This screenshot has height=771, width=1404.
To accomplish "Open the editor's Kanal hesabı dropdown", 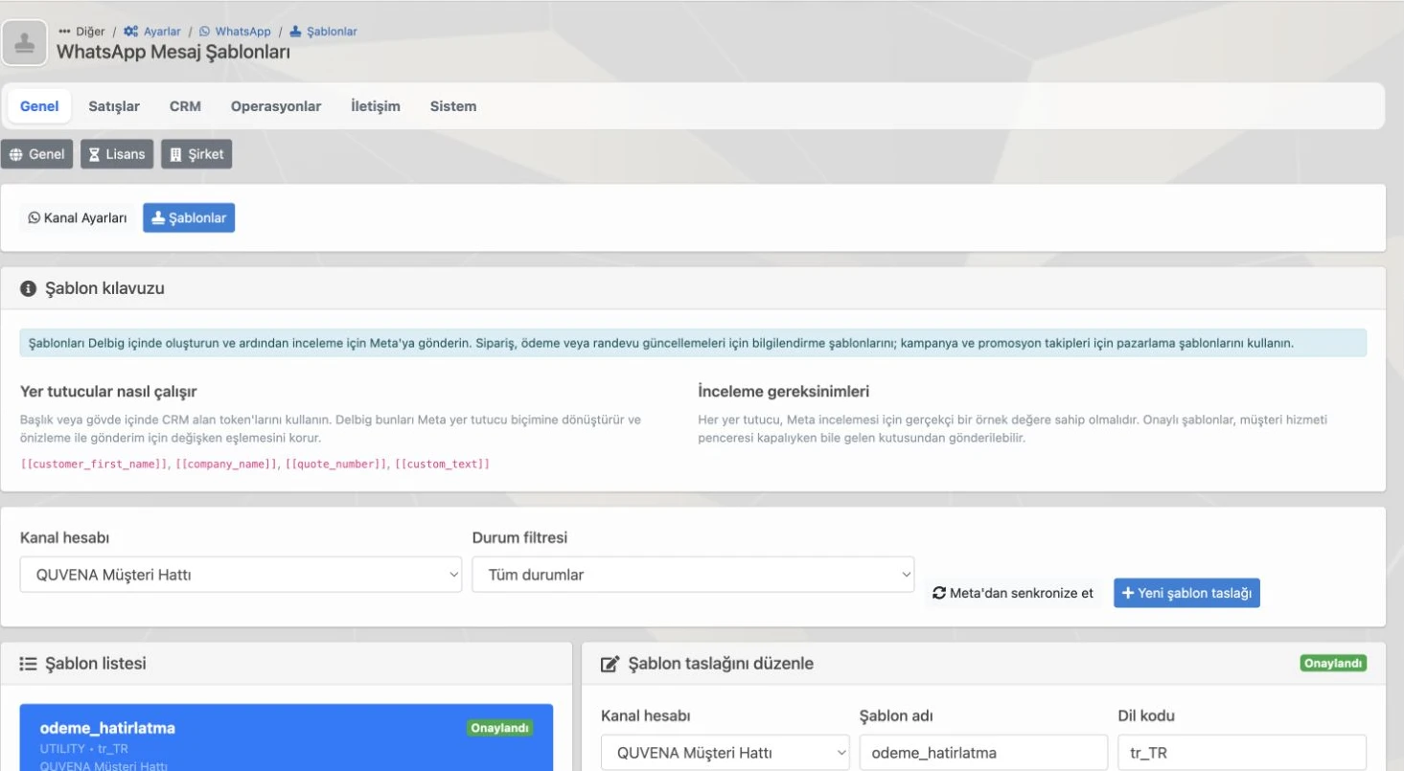I will pos(725,753).
